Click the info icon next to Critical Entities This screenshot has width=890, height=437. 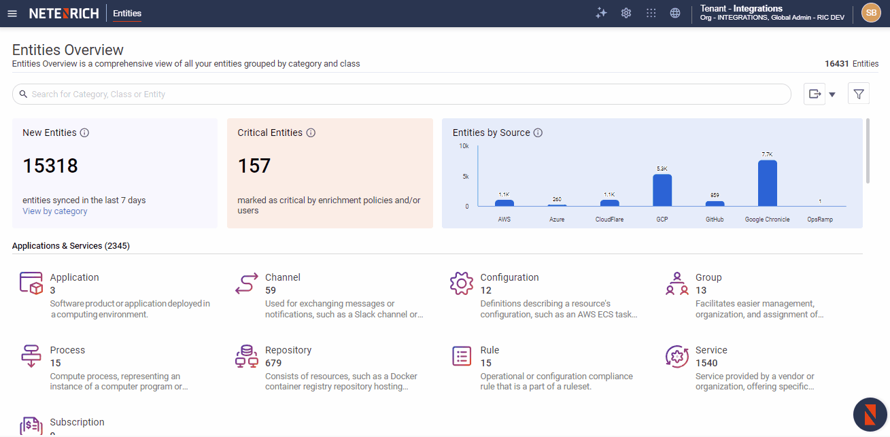click(x=311, y=133)
